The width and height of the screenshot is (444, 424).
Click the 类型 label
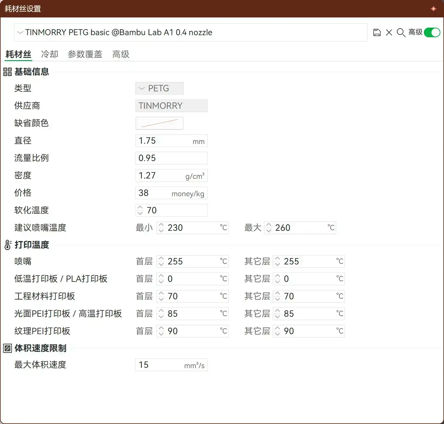[x=23, y=88]
